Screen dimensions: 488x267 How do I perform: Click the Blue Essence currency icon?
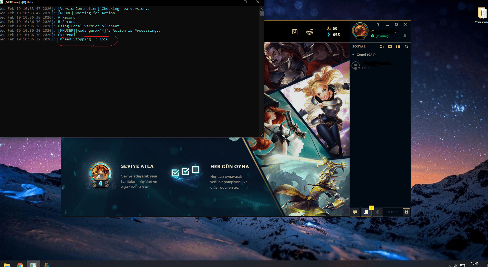[x=329, y=35]
